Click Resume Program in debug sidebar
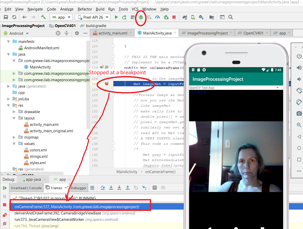The width and height of the screenshot is (303, 229). [x=5, y=188]
